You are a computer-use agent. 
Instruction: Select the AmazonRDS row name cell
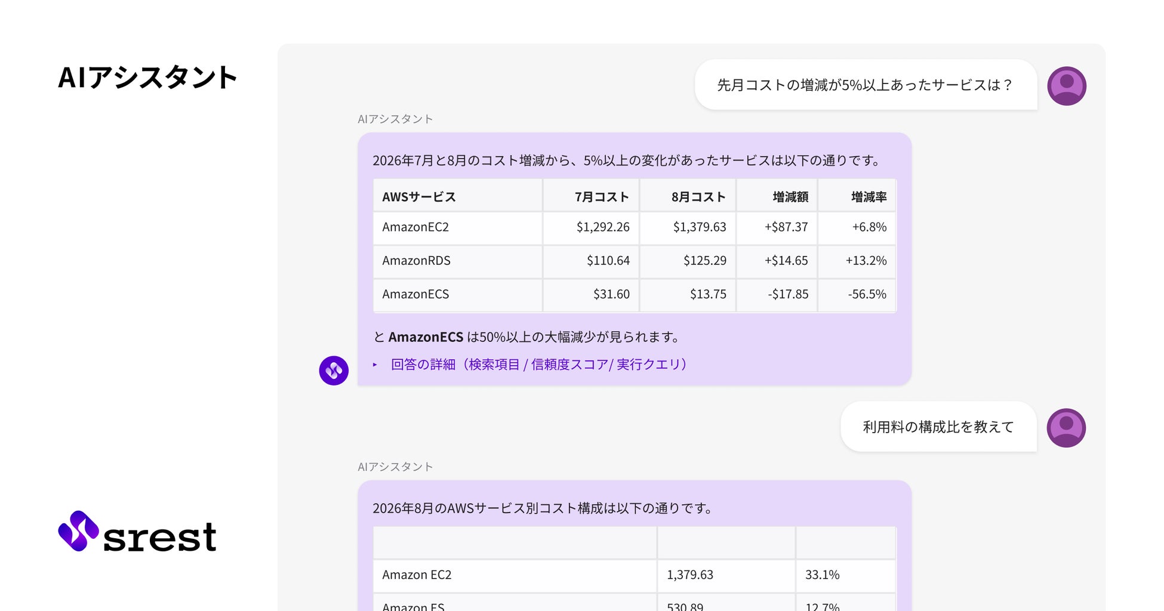tap(458, 261)
